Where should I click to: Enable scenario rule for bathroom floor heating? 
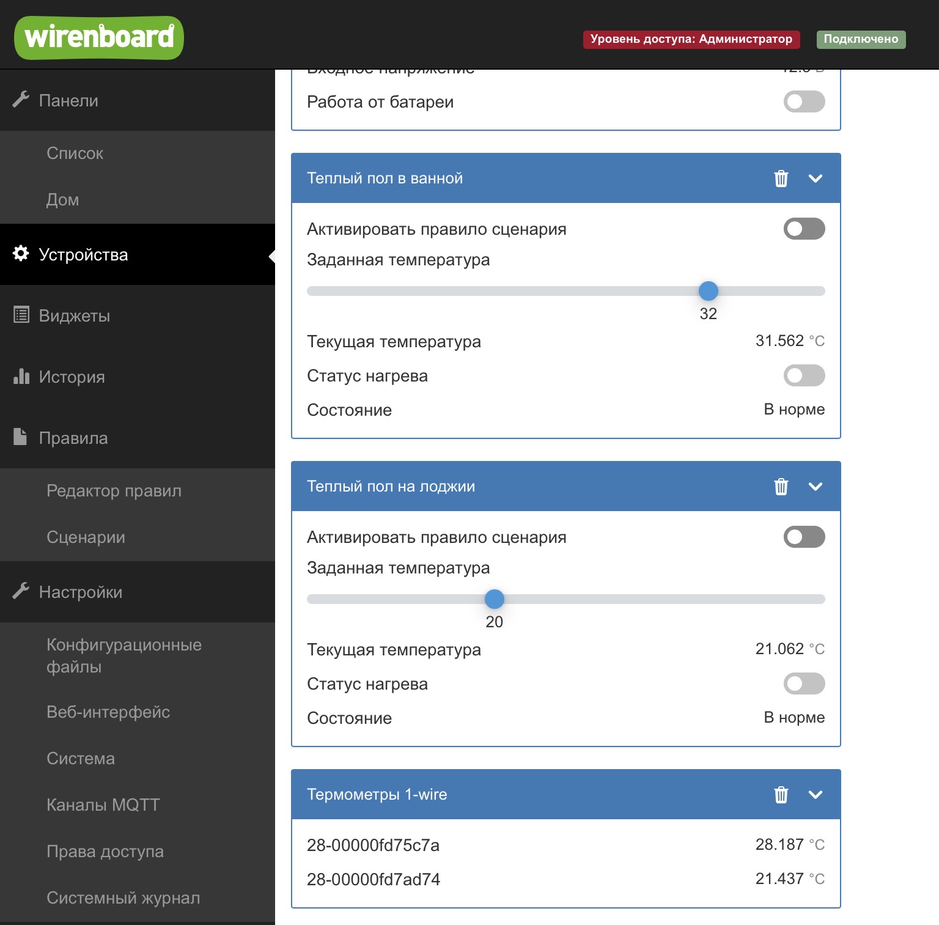click(x=804, y=229)
